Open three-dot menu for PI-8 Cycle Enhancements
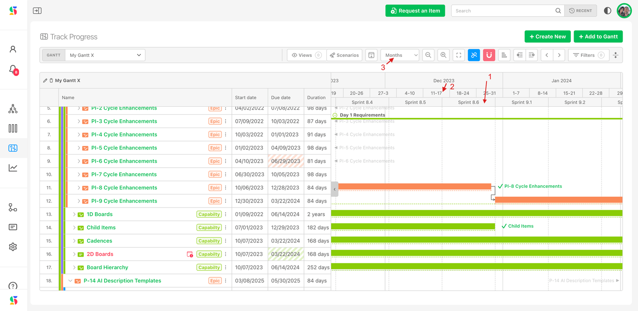 click(226, 188)
